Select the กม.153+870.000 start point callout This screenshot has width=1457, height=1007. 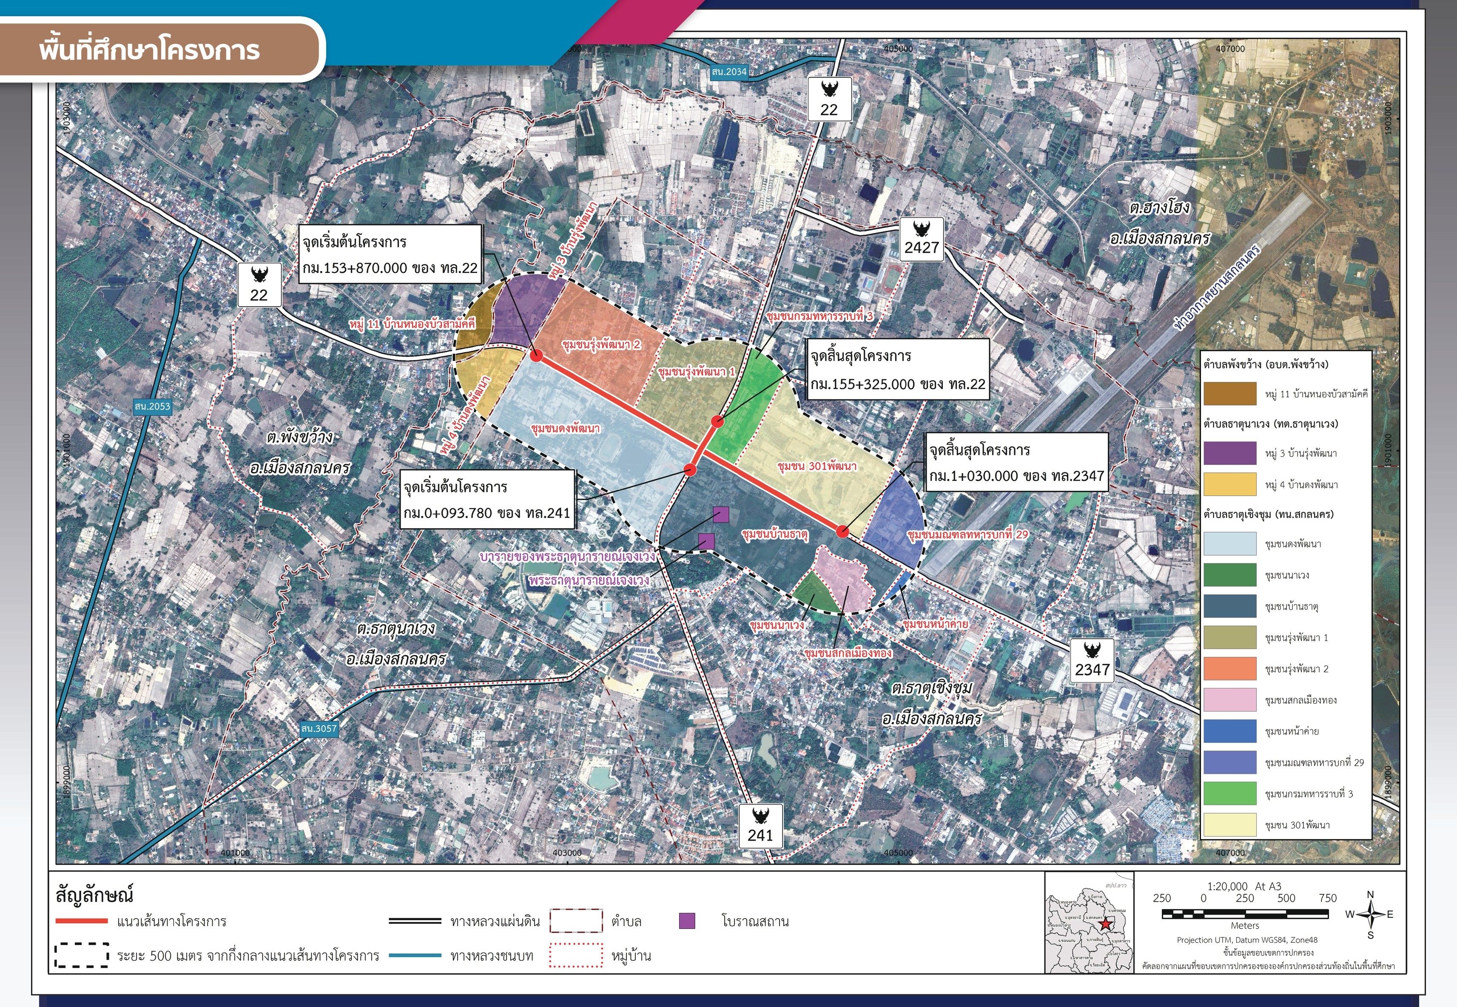click(x=390, y=255)
